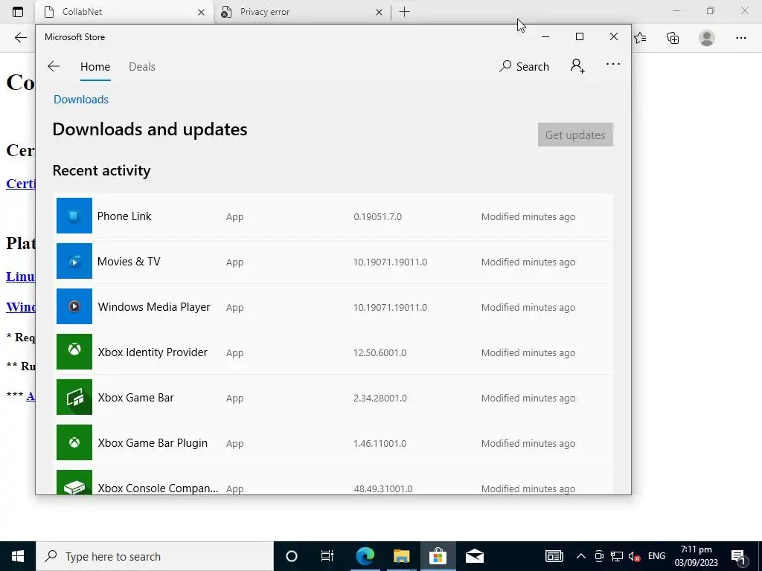Open the Action Center notifications icon

tap(737, 556)
